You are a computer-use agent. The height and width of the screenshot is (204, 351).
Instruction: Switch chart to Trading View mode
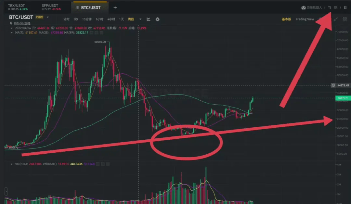pyautogui.click(x=305, y=19)
